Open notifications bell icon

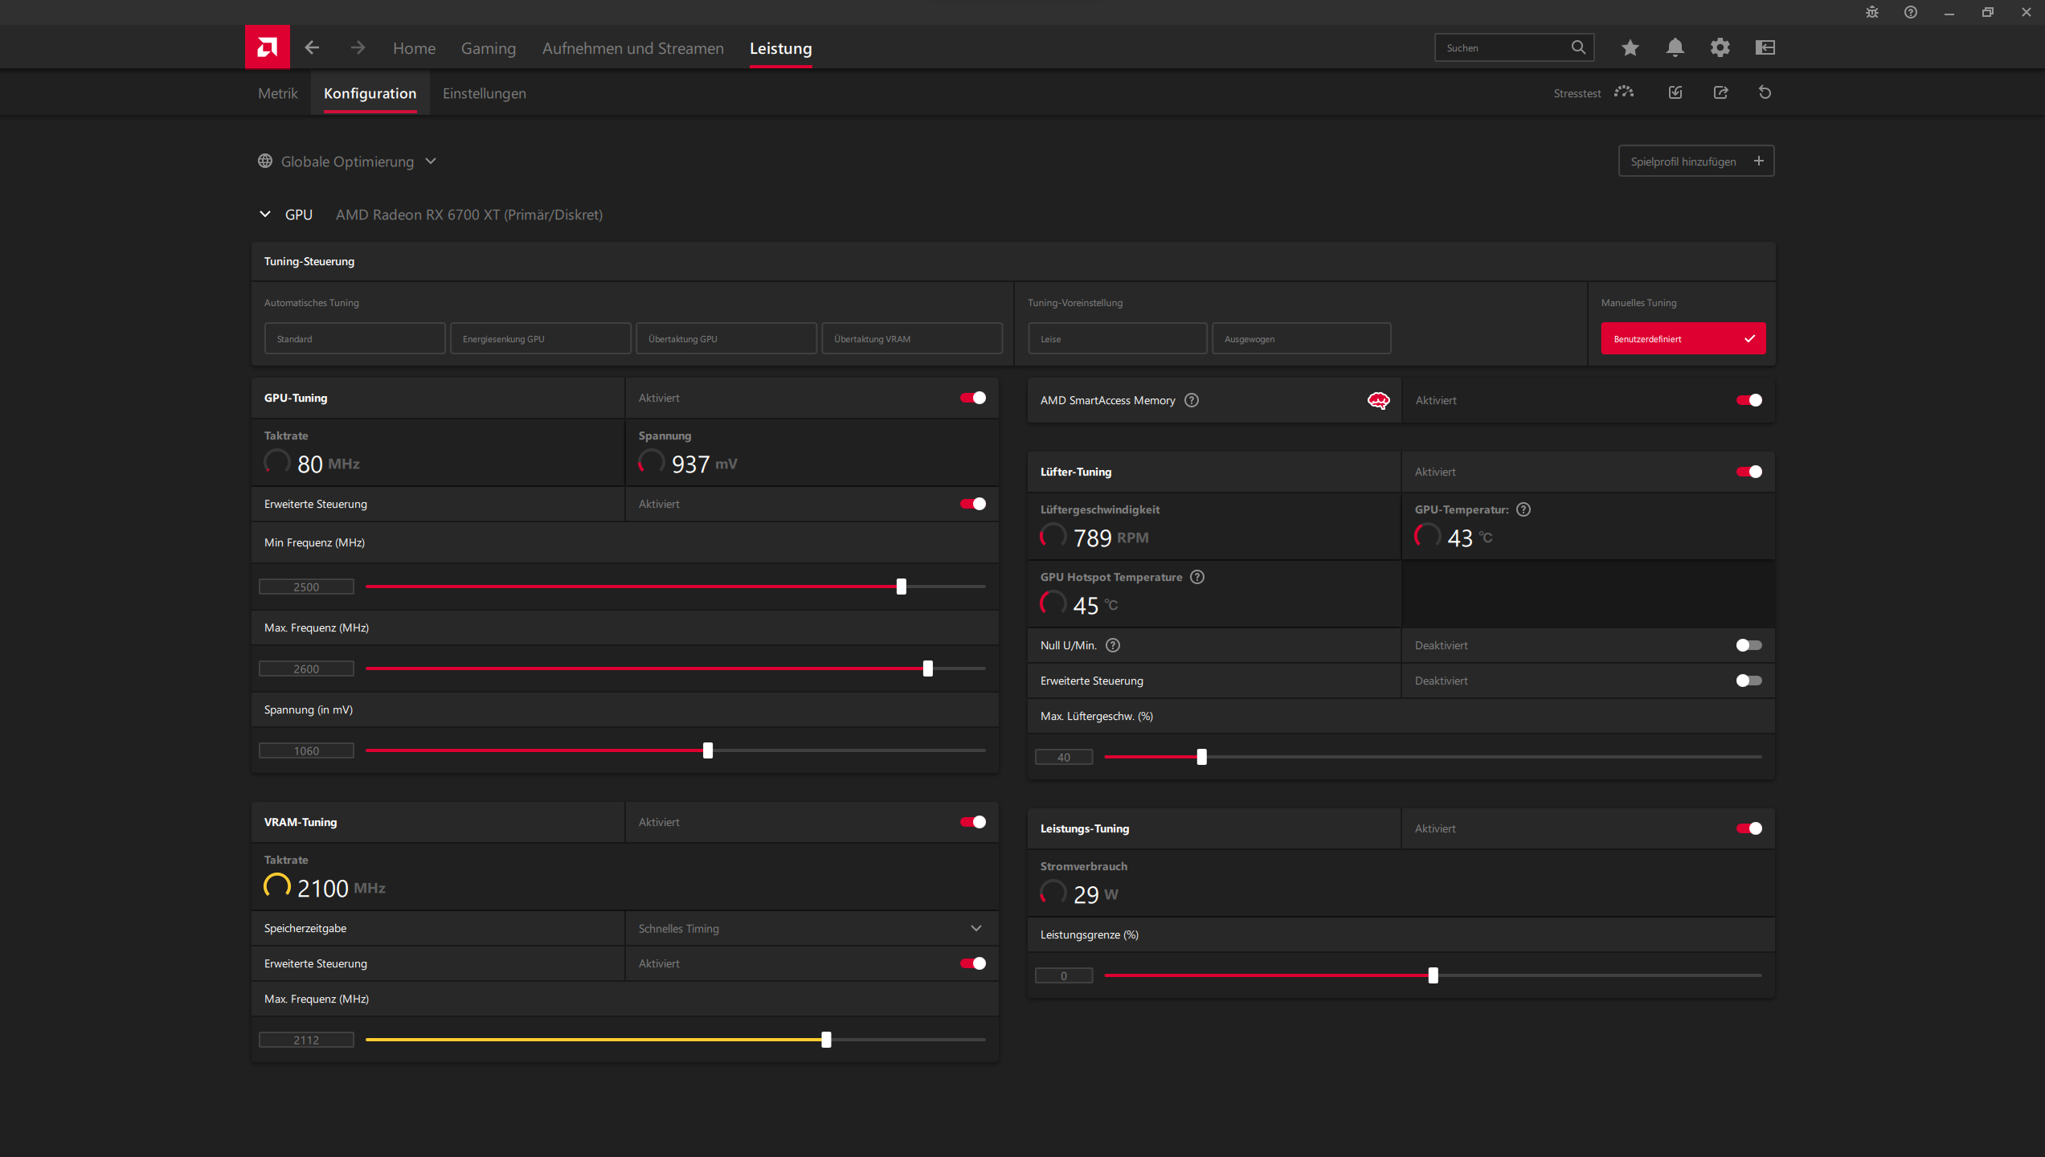point(1675,47)
